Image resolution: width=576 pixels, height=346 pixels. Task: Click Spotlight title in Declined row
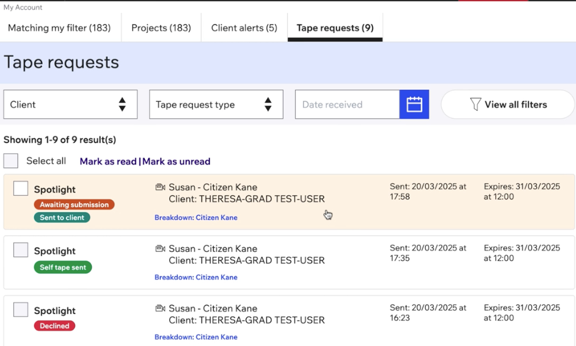[x=55, y=311]
